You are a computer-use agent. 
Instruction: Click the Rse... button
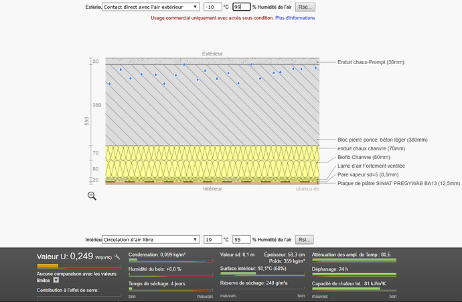click(305, 7)
